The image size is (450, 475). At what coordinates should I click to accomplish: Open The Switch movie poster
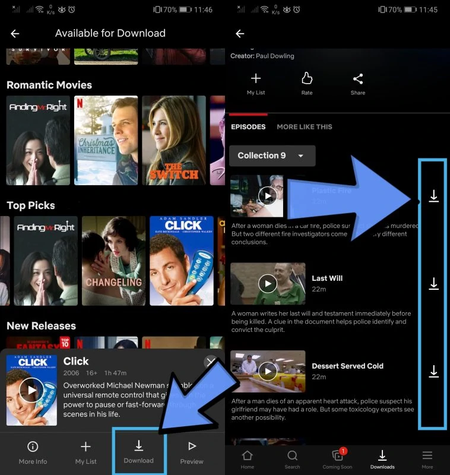(174, 140)
